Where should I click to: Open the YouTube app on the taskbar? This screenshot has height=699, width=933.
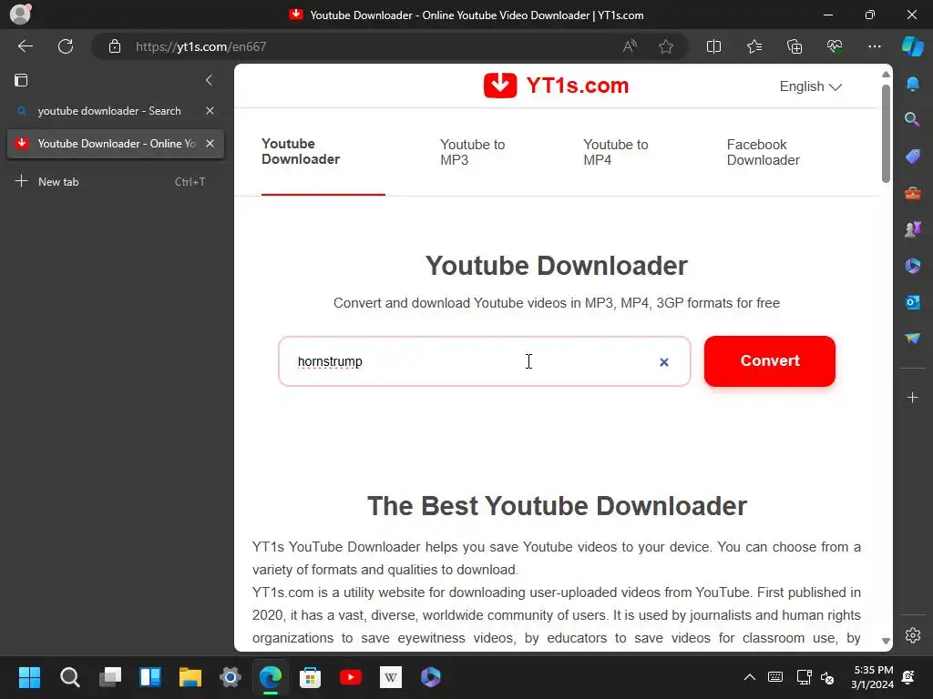pyautogui.click(x=351, y=677)
